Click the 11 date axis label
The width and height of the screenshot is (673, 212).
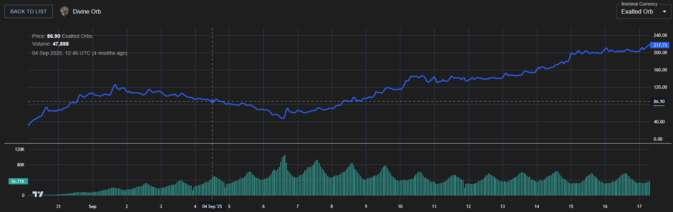(434, 206)
